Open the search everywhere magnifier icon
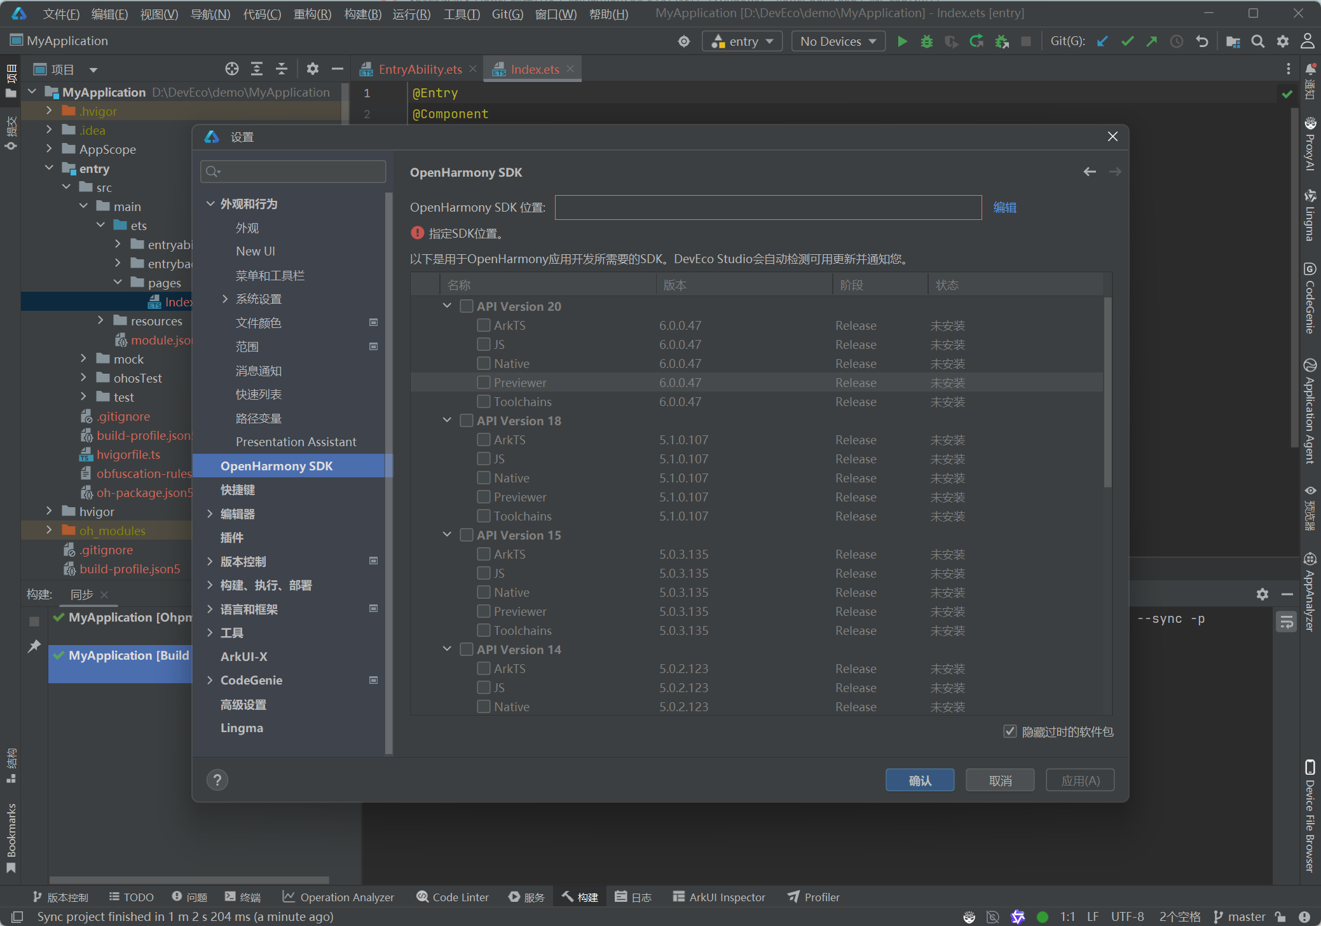Screen dimensions: 1321x926 pos(1257,41)
